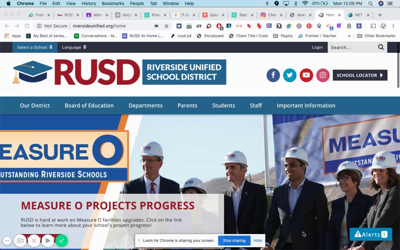Click the site search magnifier icon
Viewport: 400px width, 250px height.
pos(381,47)
